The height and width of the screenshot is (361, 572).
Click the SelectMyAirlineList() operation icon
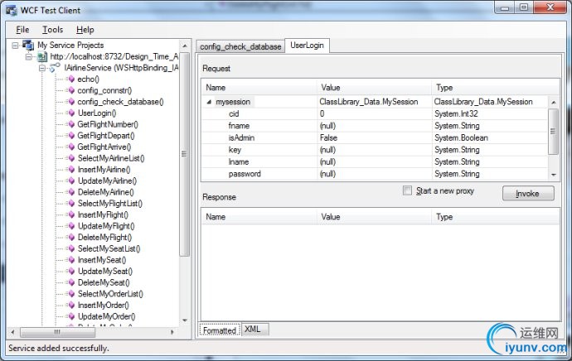(71, 158)
